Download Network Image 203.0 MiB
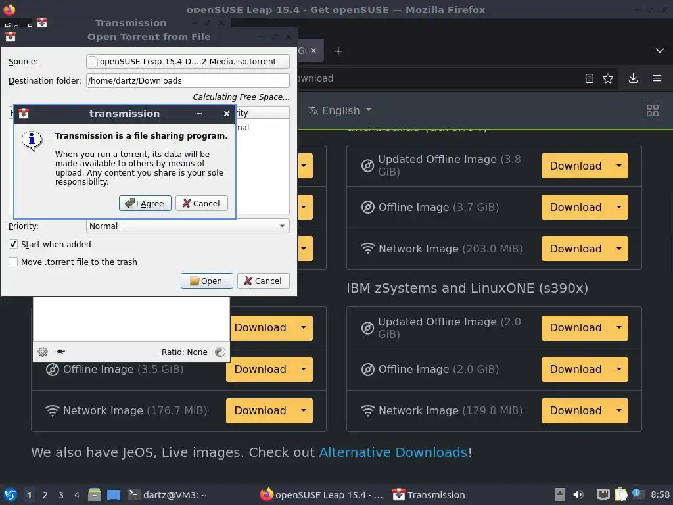673x505 pixels. 576,249
